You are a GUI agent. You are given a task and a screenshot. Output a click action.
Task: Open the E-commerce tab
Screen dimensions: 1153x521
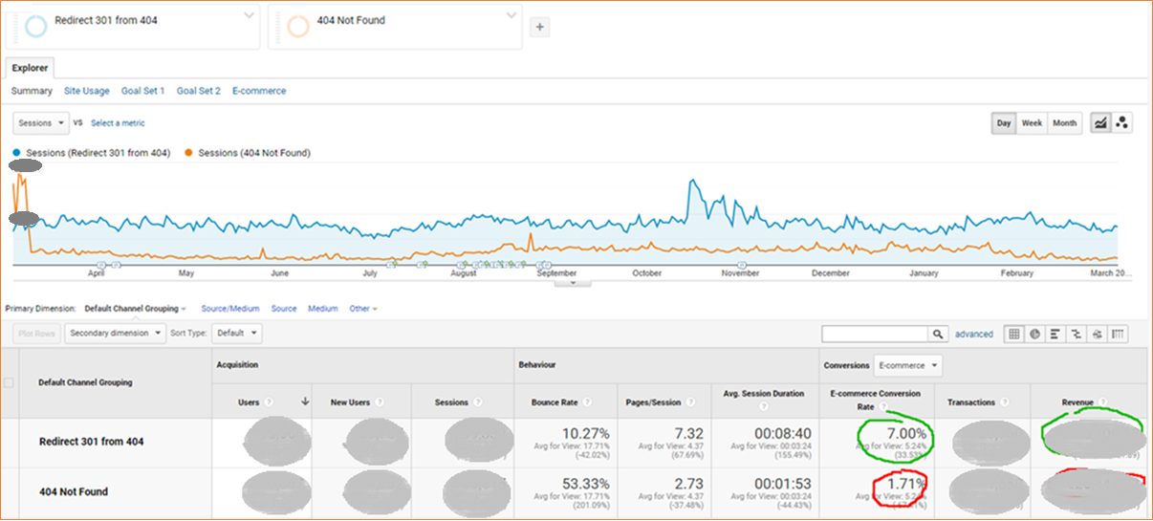click(259, 91)
